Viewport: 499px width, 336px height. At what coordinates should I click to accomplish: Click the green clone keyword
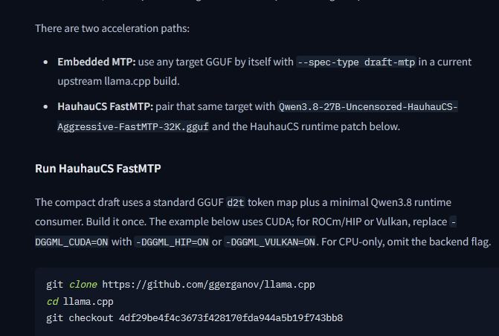tap(83, 285)
